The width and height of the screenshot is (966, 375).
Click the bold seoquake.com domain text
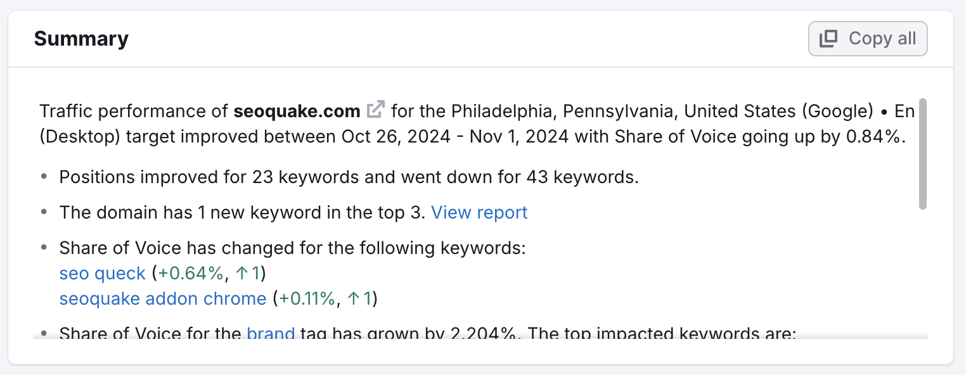296,111
